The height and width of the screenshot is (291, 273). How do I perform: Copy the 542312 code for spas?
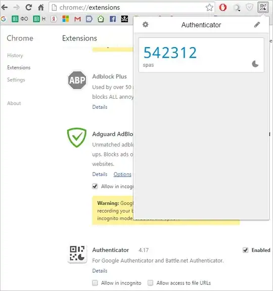(x=170, y=53)
